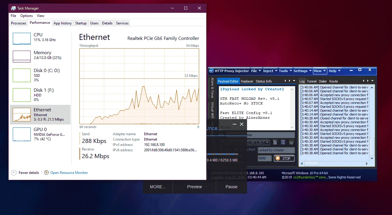Open the Status Info tab
Image resolution: width=392 pixels, height=215 pixels.
pyautogui.click(x=264, y=81)
